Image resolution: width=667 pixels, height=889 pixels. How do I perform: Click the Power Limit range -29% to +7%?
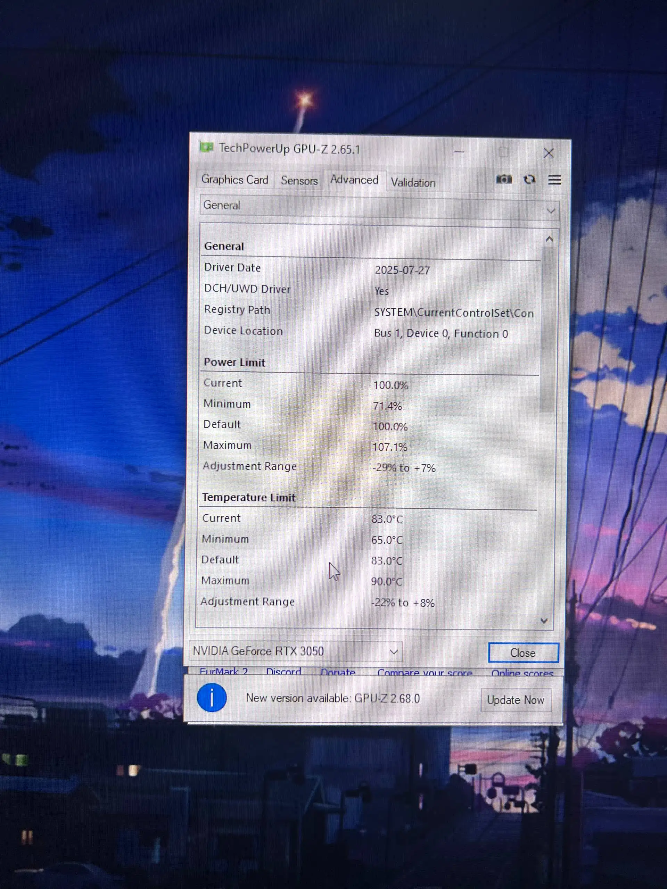(x=404, y=468)
